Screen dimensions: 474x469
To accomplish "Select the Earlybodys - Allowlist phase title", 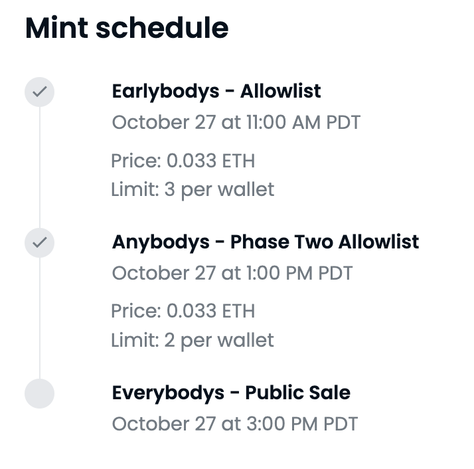I will point(216,91).
